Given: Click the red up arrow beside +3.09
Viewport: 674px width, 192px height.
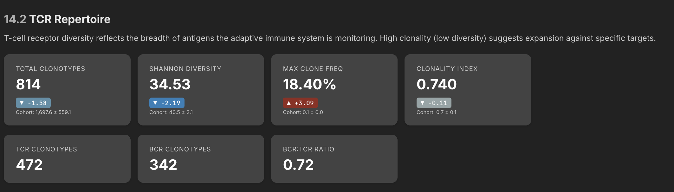Looking at the screenshot, I should pyautogui.click(x=288, y=103).
